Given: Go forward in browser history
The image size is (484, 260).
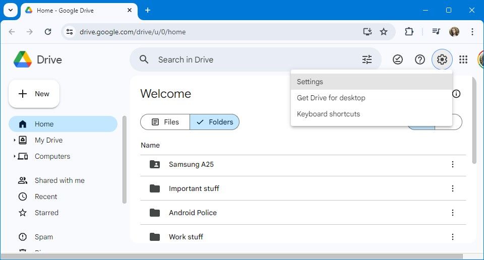Looking at the screenshot, I should point(30,31).
